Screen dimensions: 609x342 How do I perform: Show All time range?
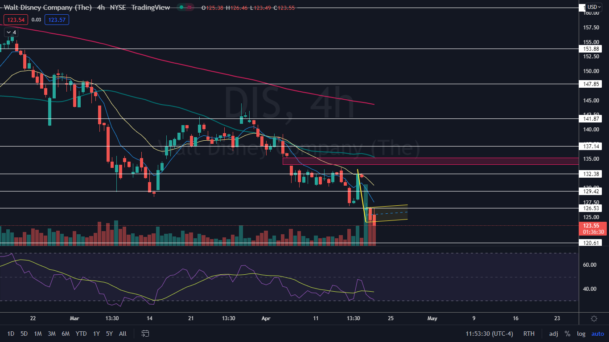point(123,334)
